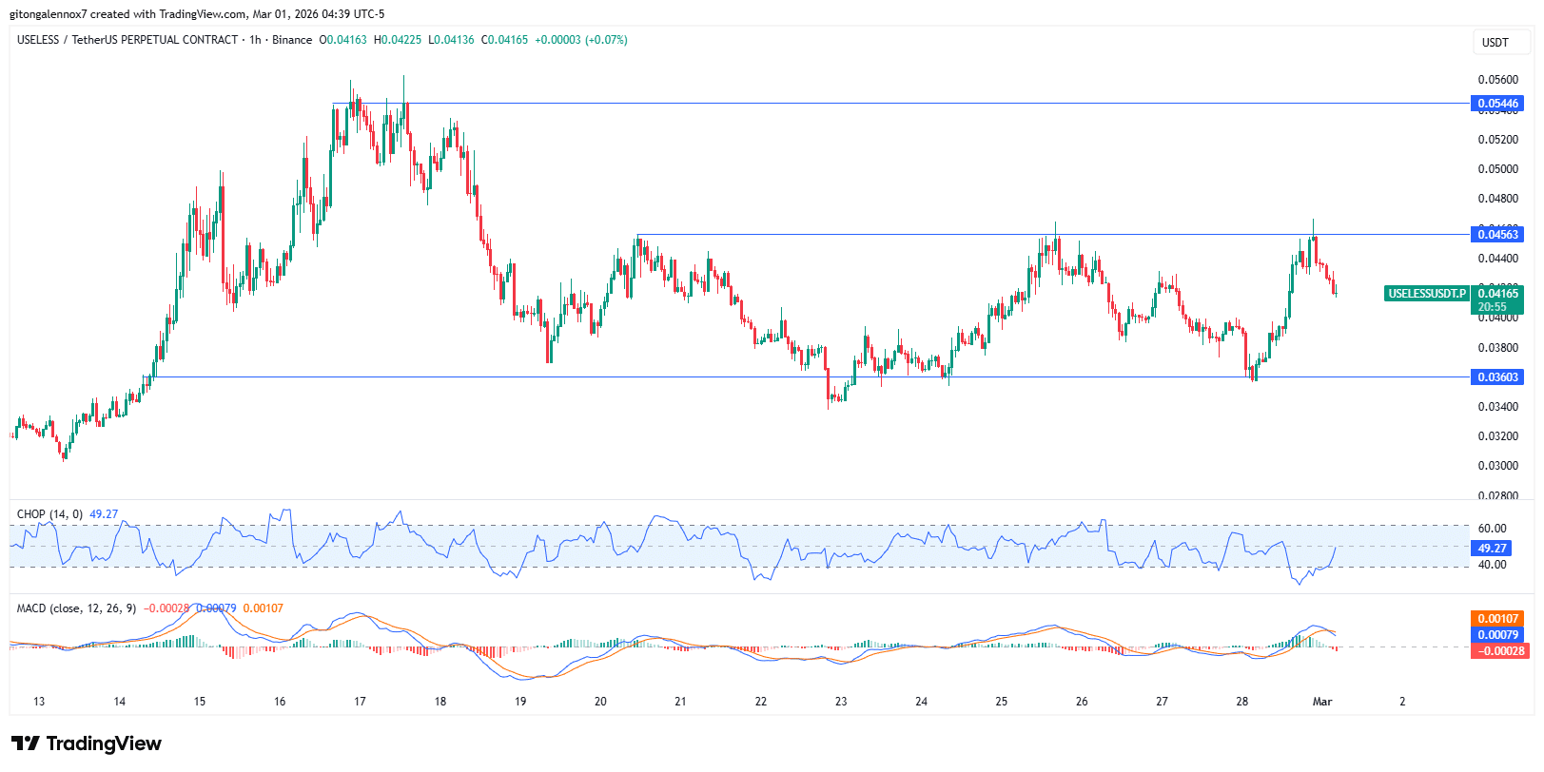Click the green current price 0.04165 tag
Viewport: 1544px width, 772px height.
1497,294
